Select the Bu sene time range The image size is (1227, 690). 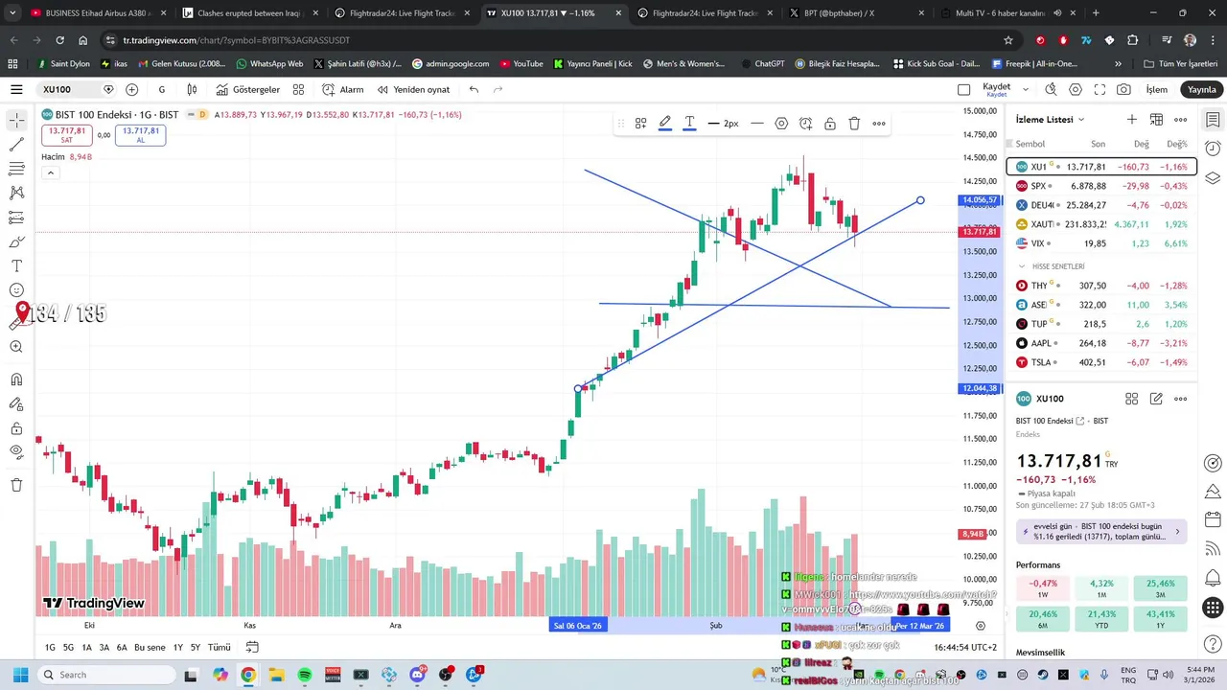[150, 648]
